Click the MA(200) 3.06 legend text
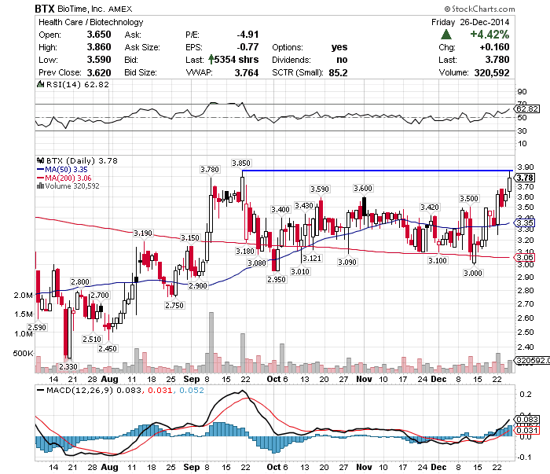Image resolution: width=550 pixels, height=474 pixels. coord(68,178)
